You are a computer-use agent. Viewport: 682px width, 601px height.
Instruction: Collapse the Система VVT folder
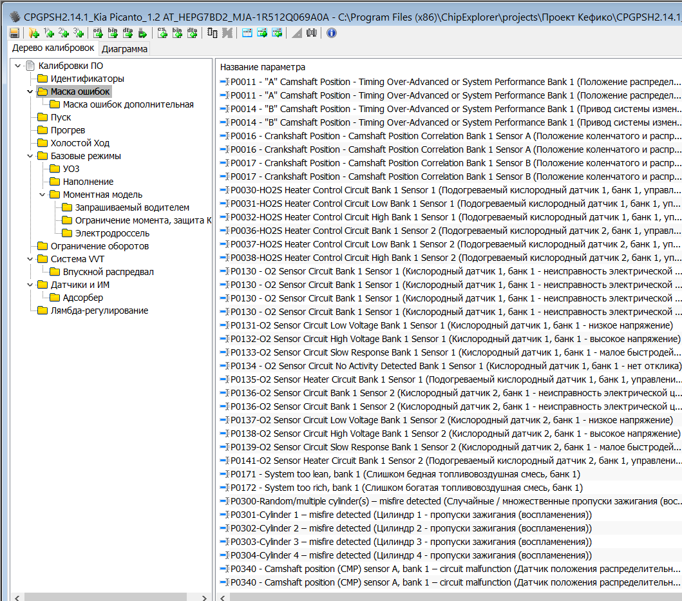point(30,259)
